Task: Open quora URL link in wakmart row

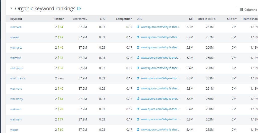Action: (160, 109)
